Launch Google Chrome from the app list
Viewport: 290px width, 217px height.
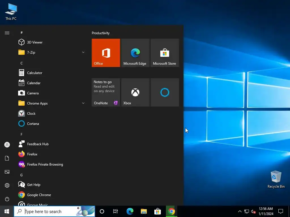tap(52, 195)
